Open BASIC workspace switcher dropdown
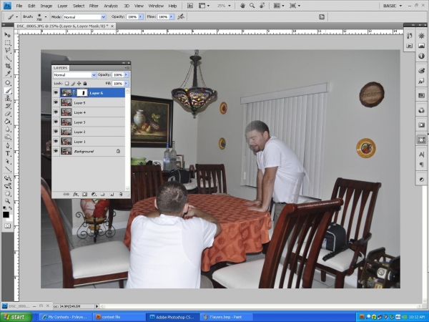The image size is (429, 322). pos(393,6)
